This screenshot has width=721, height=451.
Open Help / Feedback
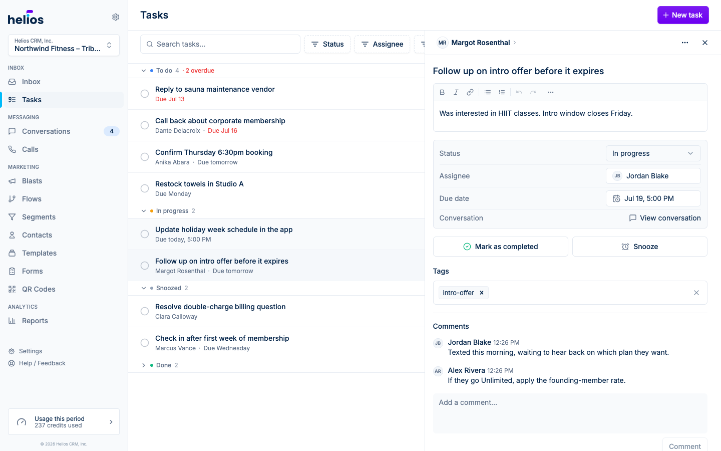[37, 363]
